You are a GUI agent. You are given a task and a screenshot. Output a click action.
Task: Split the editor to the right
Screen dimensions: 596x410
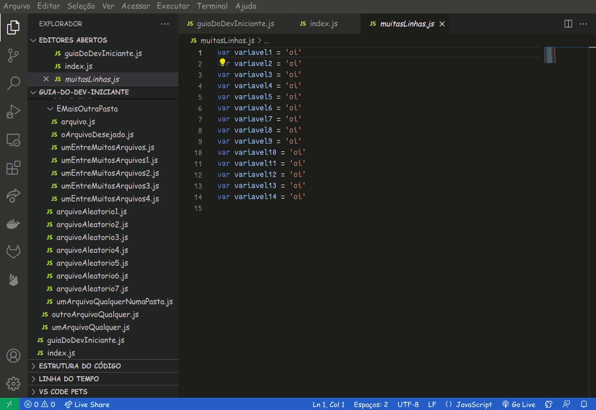click(568, 24)
